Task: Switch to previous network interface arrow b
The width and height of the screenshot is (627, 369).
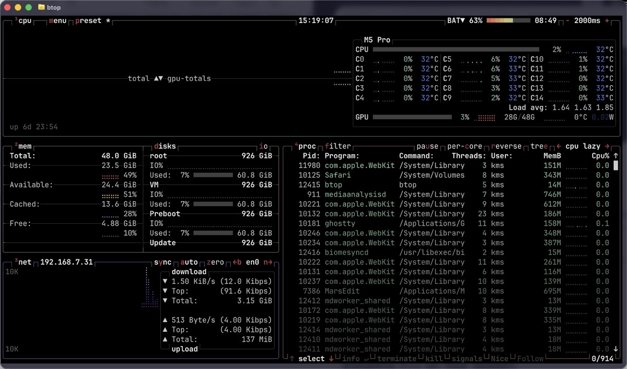Action: point(237,262)
